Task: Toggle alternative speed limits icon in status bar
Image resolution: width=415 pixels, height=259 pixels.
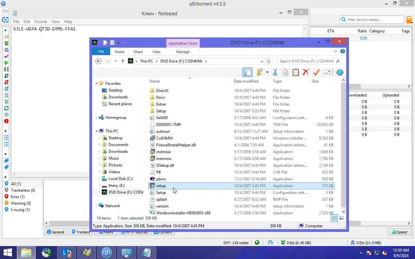Action: pyautogui.click(x=270, y=242)
